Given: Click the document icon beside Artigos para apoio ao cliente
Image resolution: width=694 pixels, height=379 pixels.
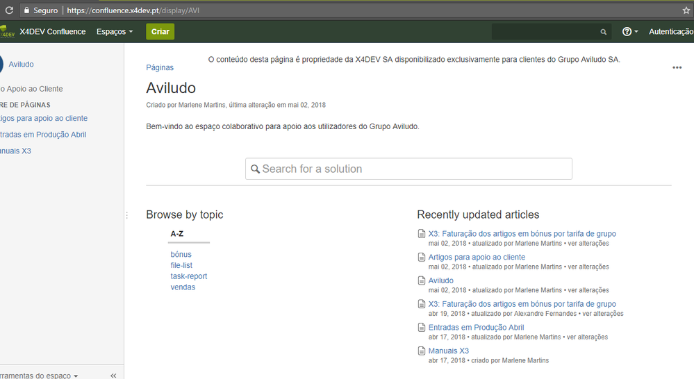Looking at the screenshot, I should coord(422,258).
